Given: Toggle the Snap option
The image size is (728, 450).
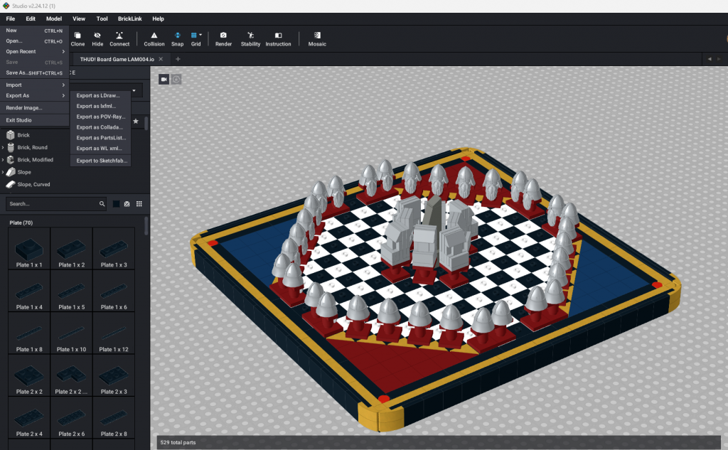Looking at the screenshot, I should [x=177, y=36].
